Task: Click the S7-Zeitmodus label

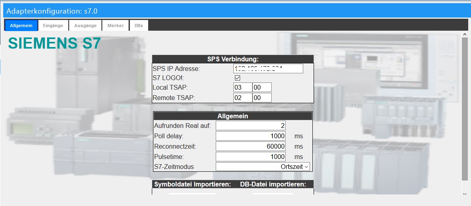Action: [x=174, y=167]
